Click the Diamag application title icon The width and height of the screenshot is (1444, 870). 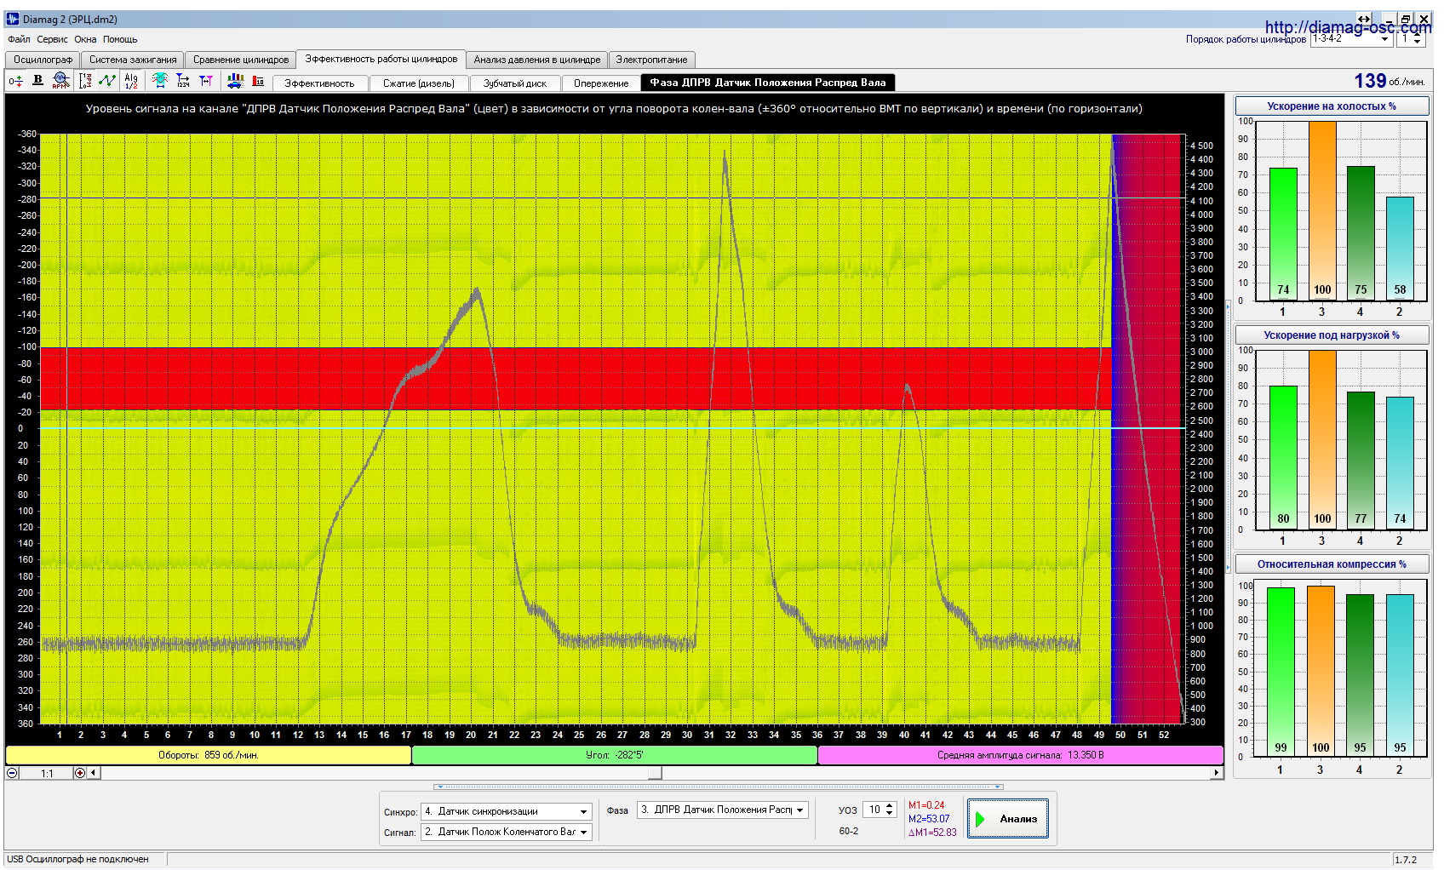[x=12, y=19]
